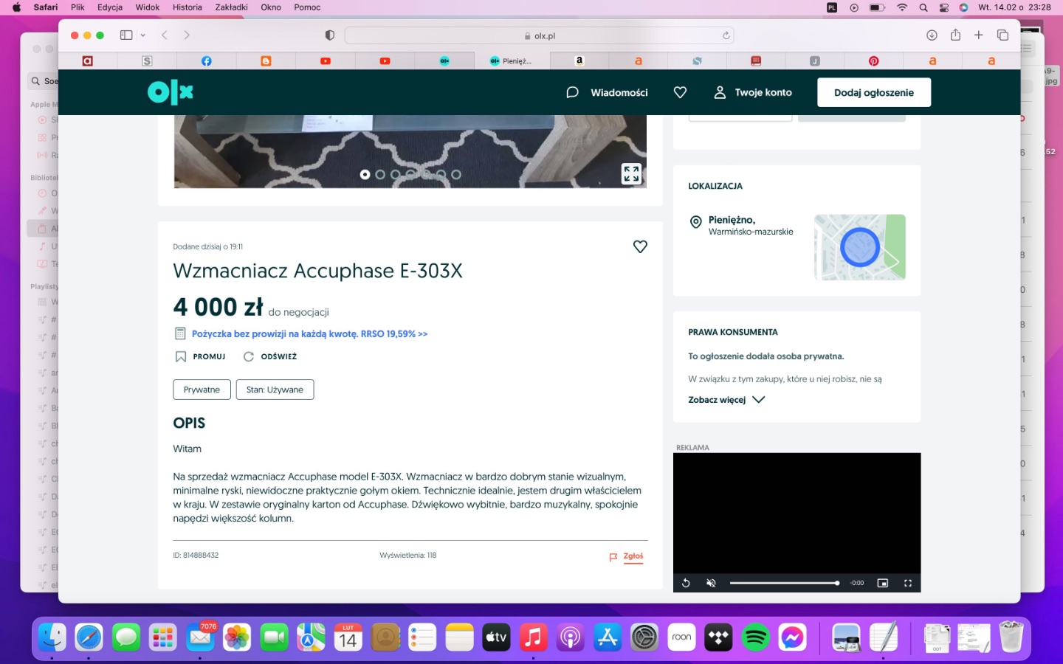Open Spotify from the Dock
The width and height of the screenshot is (1063, 664).
click(755, 637)
